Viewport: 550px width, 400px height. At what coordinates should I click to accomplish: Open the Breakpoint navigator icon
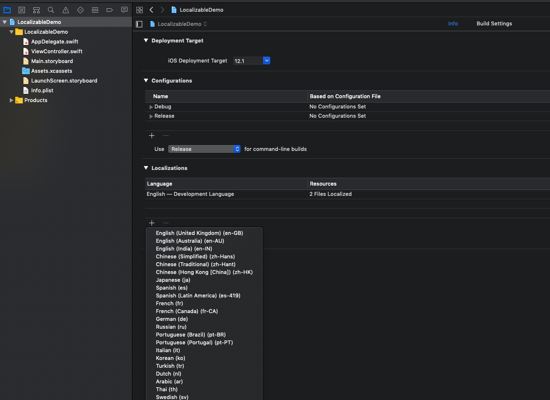tap(110, 10)
